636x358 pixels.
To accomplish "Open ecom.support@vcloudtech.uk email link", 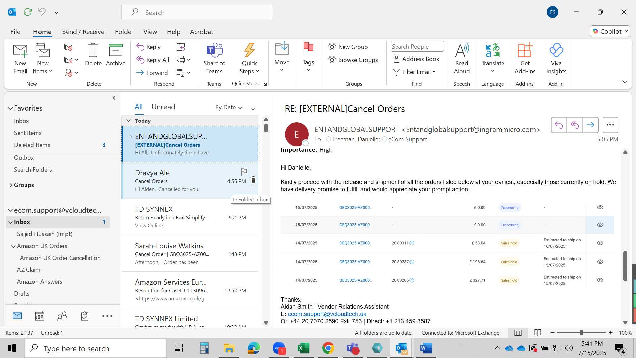I will click(x=327, y=314).
